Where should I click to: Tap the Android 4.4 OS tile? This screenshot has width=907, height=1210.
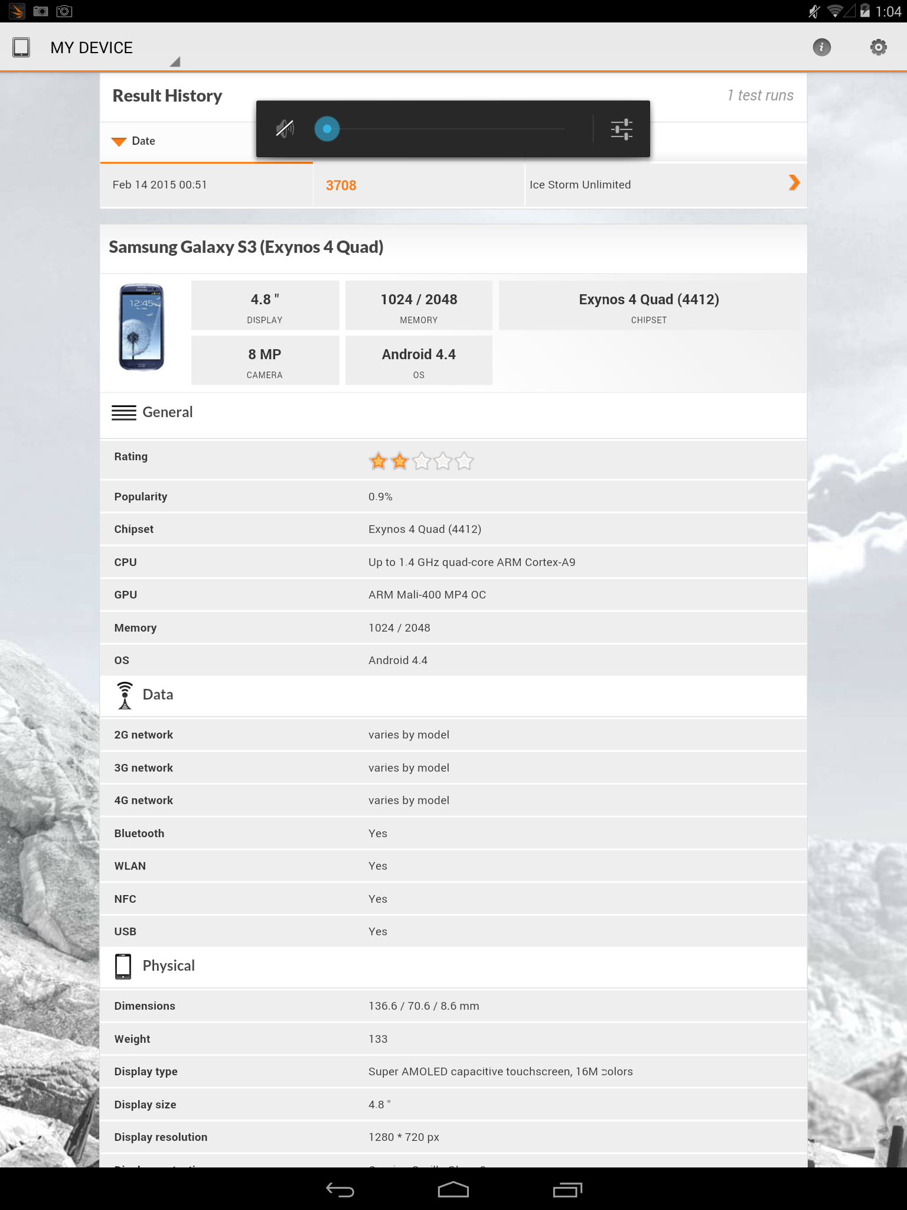tap(419, 360)
